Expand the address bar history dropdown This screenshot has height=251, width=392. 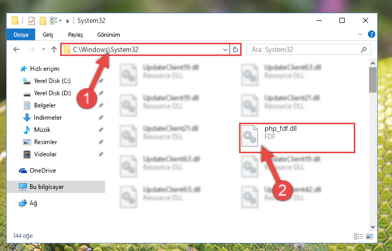(225, 50)
